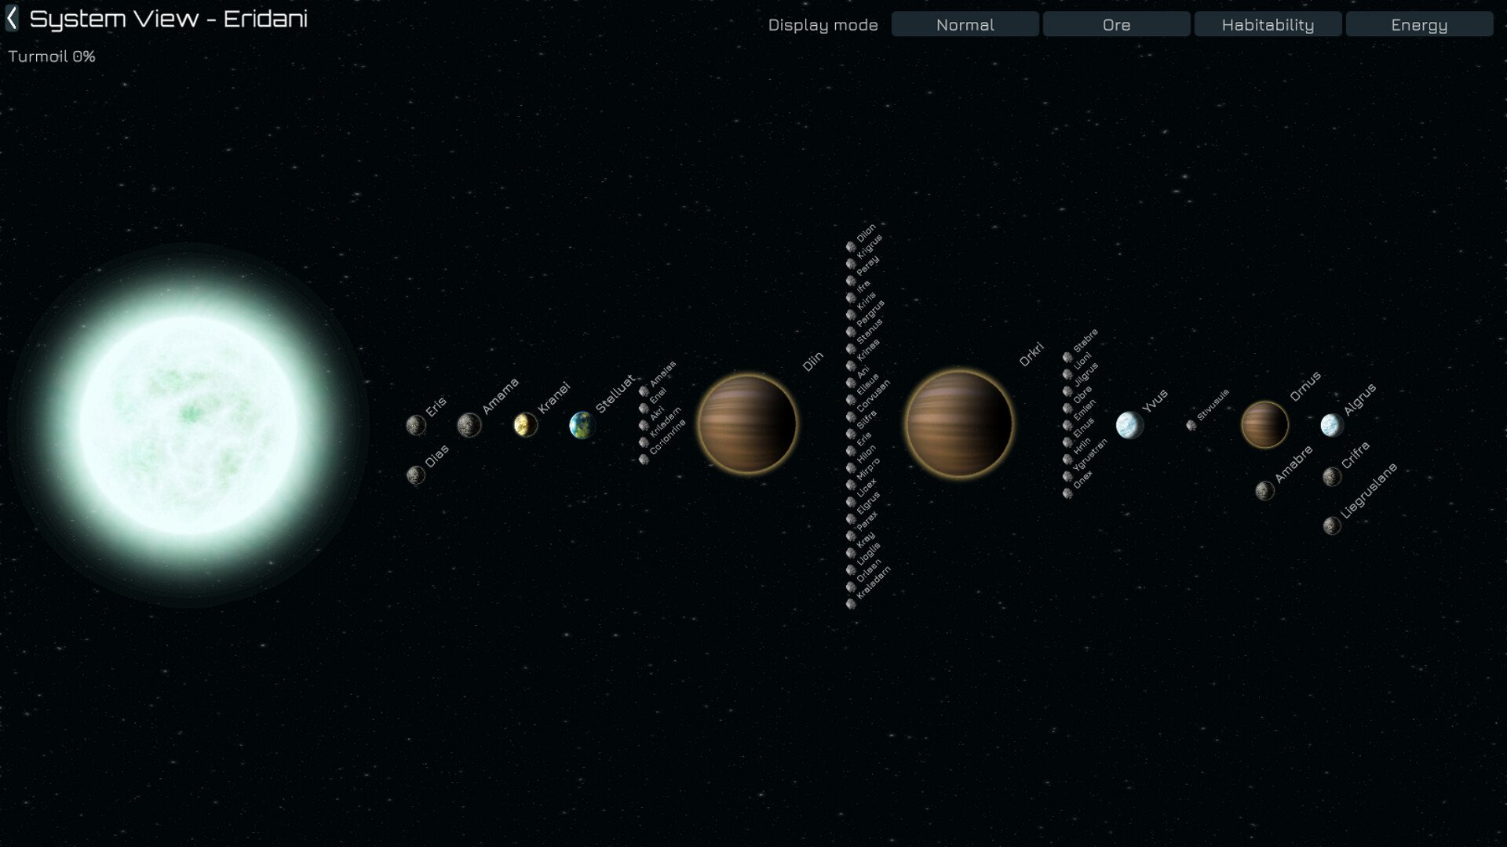Click the back arrow to leave System View

13,18
